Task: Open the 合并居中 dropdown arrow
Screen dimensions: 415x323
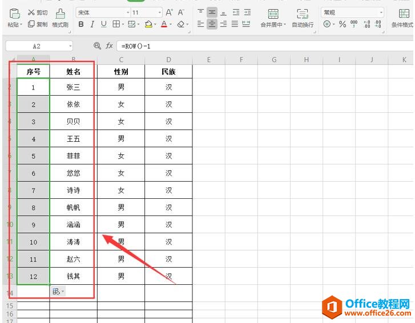Action: coord(285,24)
